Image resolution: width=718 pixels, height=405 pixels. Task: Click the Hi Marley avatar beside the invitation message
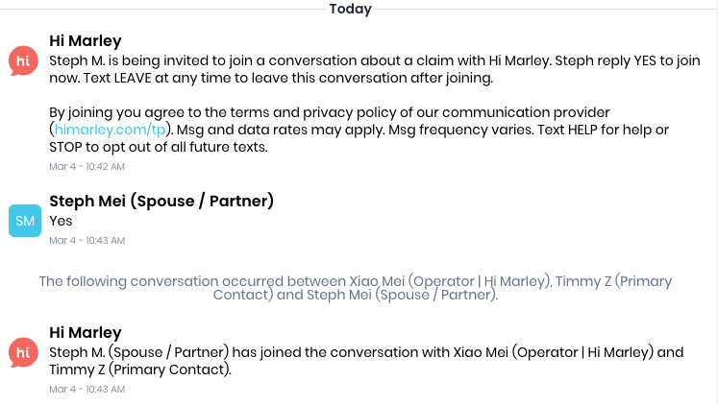pyautogui.click(x=23, y=61)
